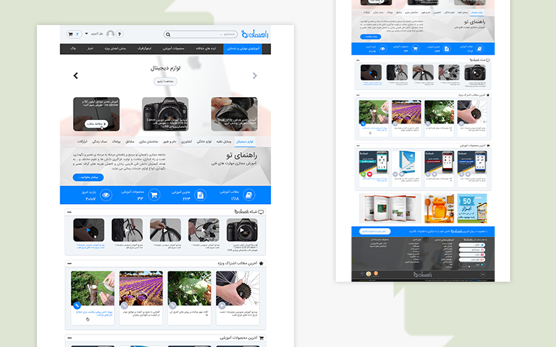This screenshot has height=347, width=556.
Task: Select the لوازم خانگی category tab in large preview
Action: tap(204, 142)
